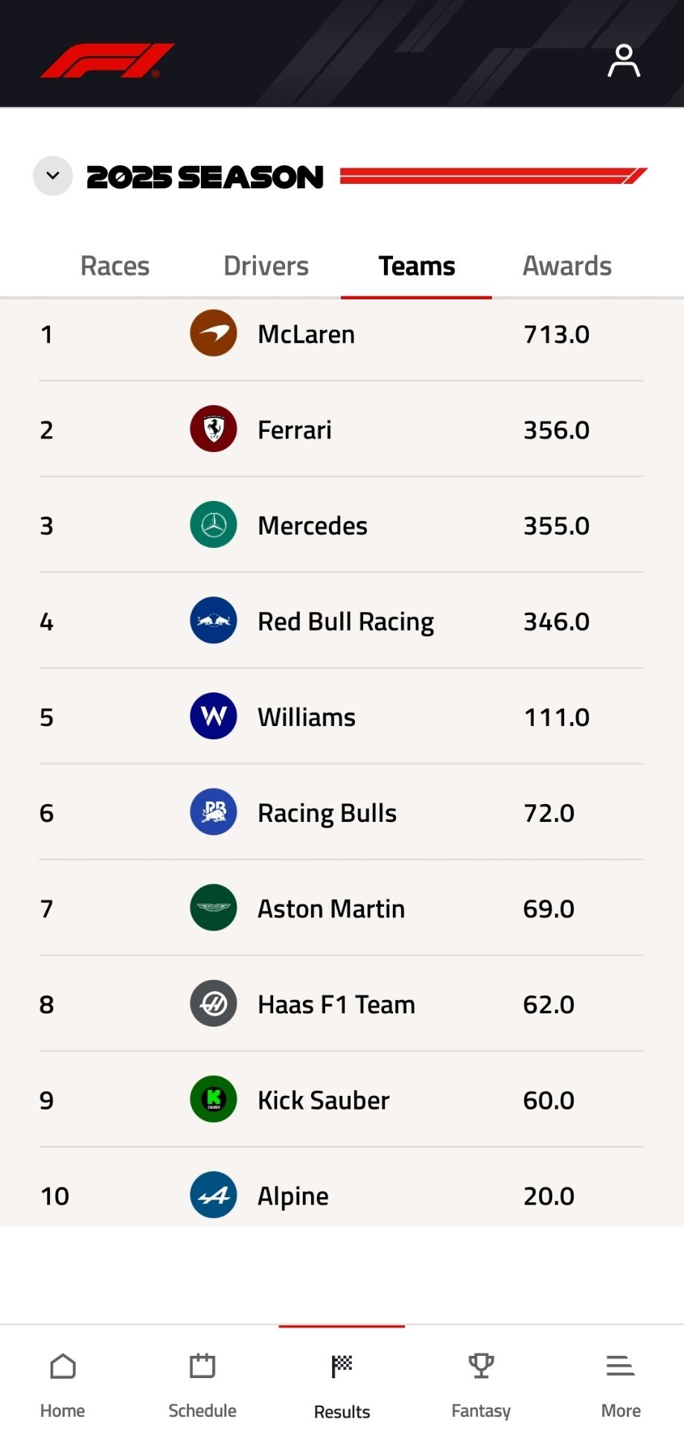The width and height of the screenshot is (684, 1431).
Task: Open the Aston Martin team name
Action: pyautogui.click(x=331, y=909)
